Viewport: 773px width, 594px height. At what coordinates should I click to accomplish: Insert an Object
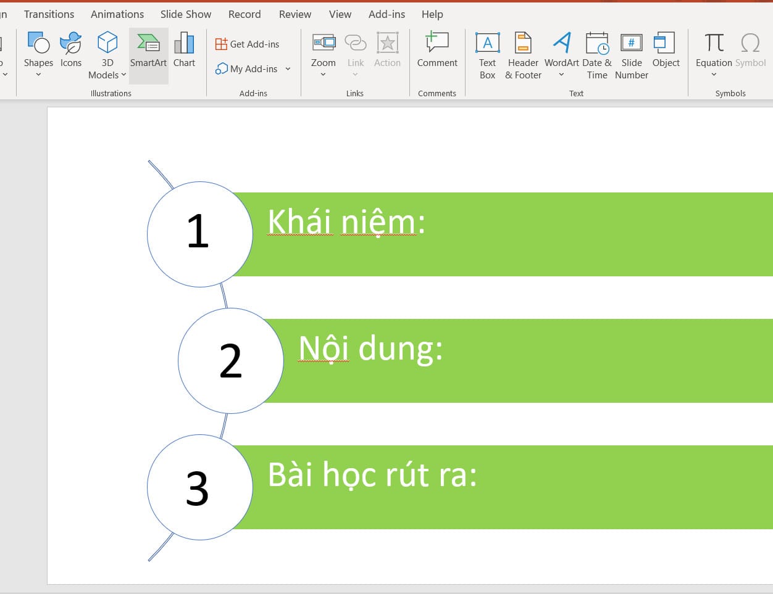pyautogui.click(x=666, y=49)
